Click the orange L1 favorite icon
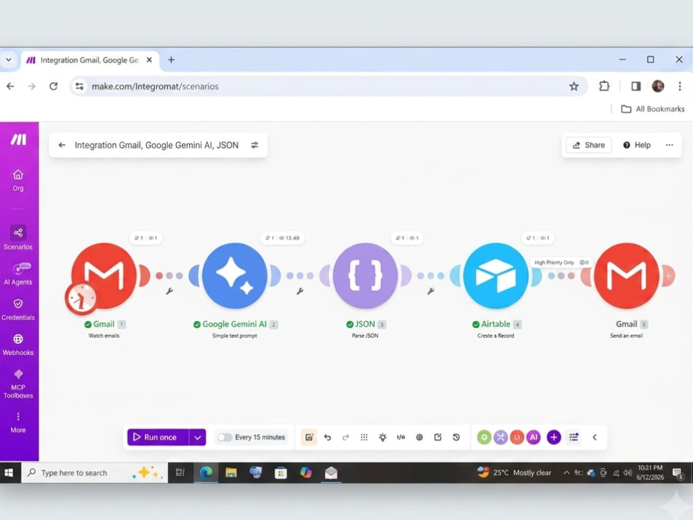Screen dimensions: 693x520 pos(517,437)
